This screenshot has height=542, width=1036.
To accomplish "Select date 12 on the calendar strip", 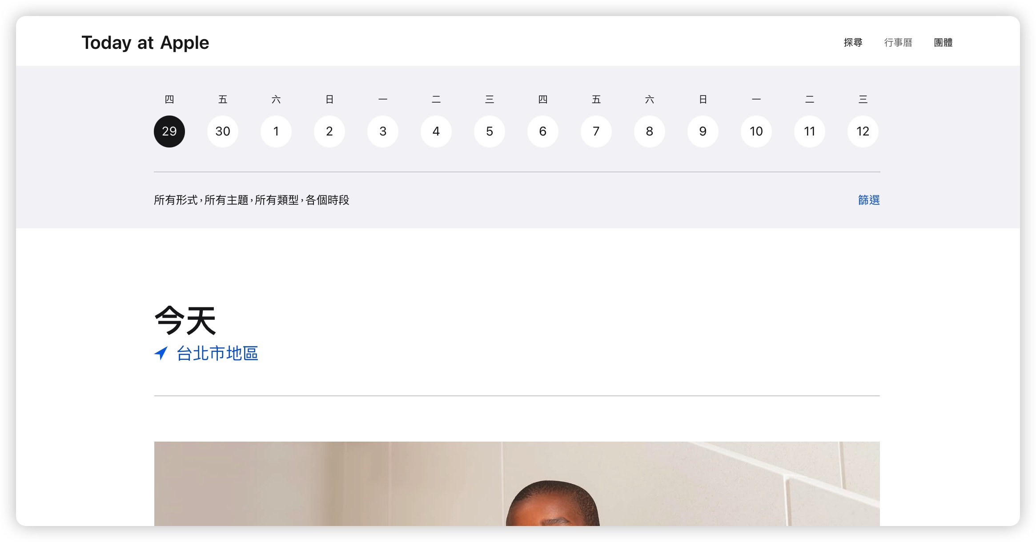I will pyautogui.click(x=863, y=132).
